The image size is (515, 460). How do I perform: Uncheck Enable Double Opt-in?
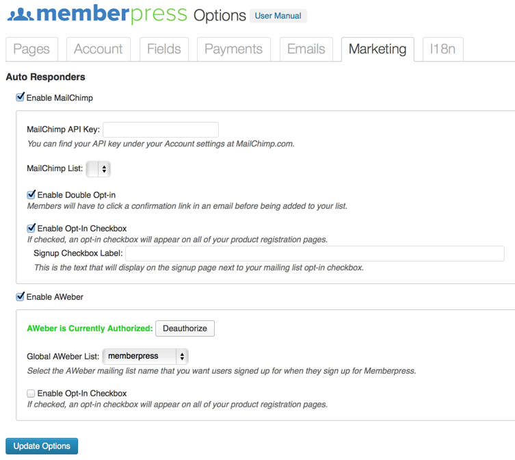coord(31,195)
